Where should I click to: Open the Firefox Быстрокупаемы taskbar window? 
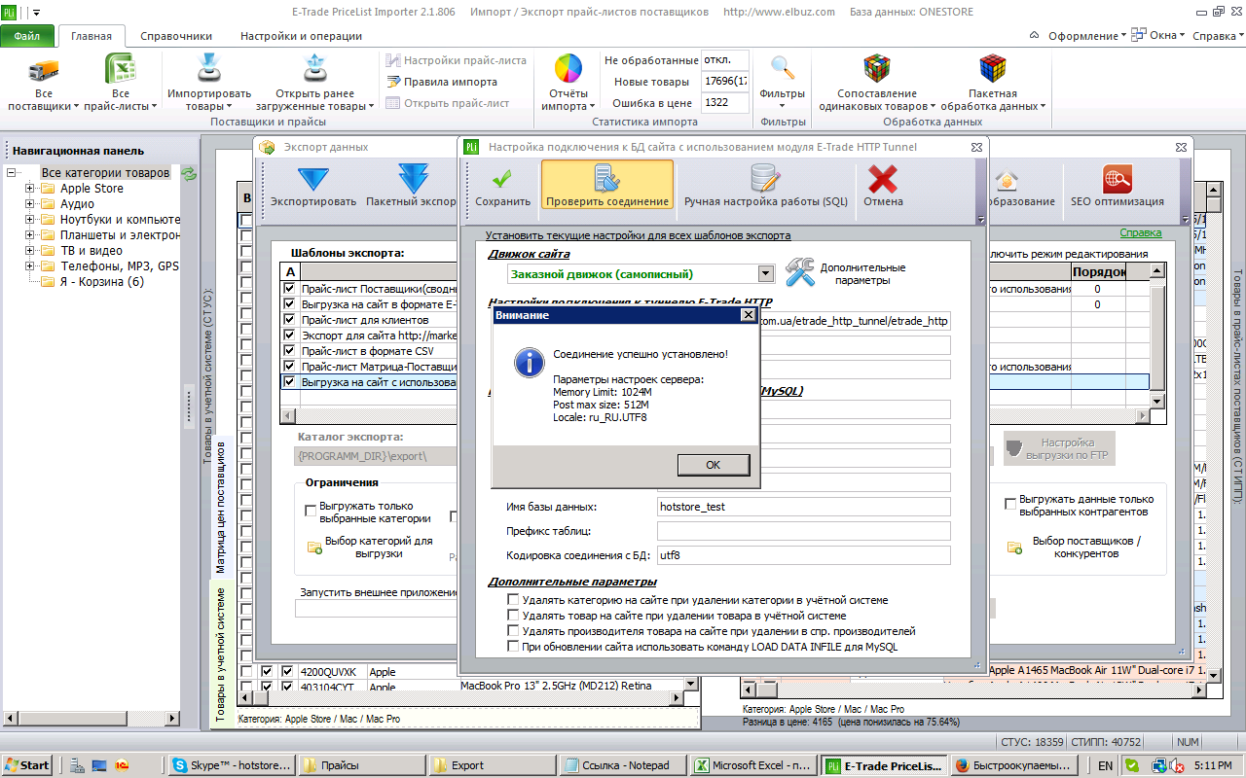[x=1013, y=765]
